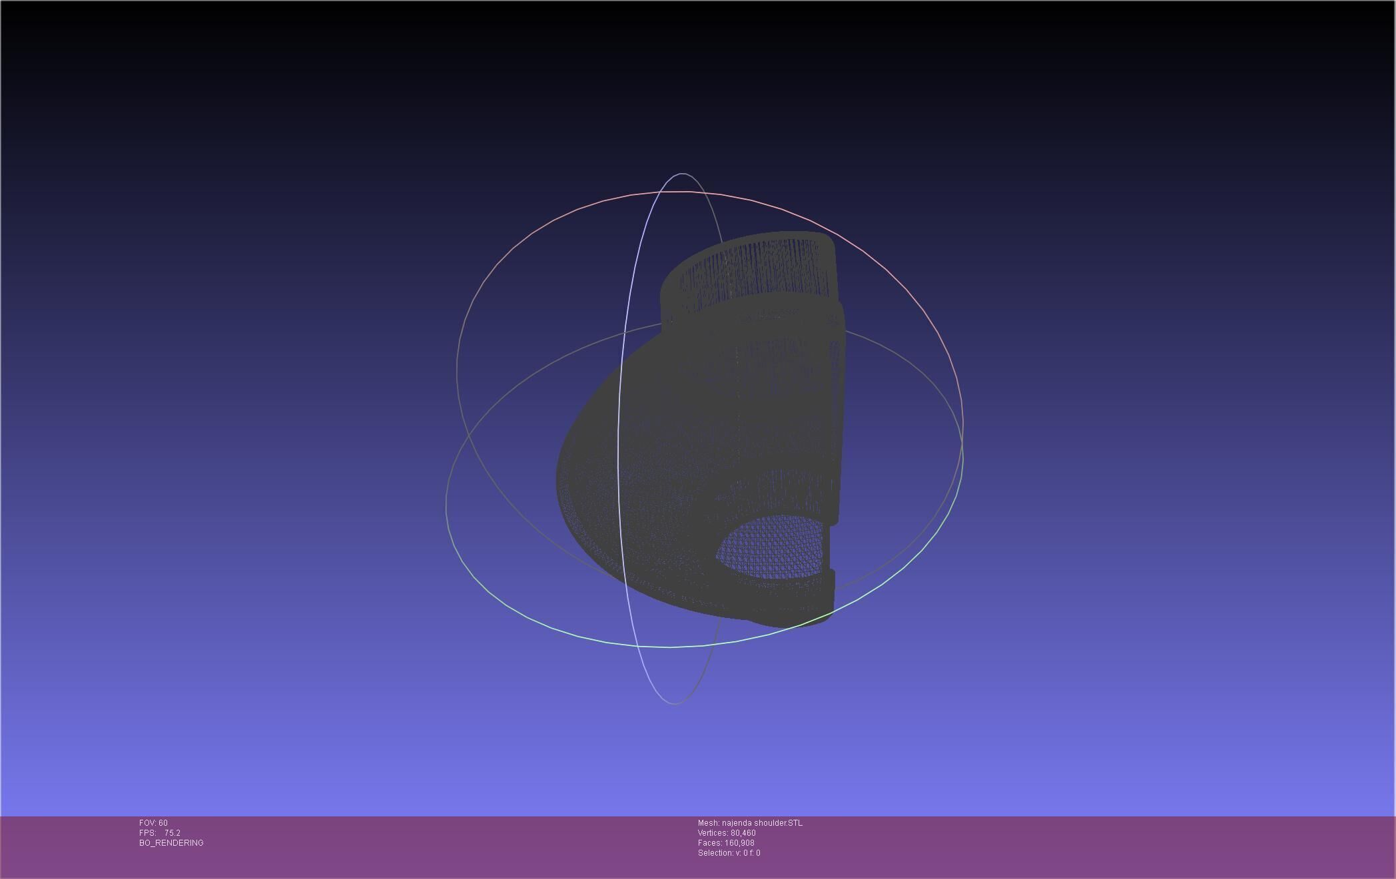The width and height of the screenshot is (1396, 879).
Task: Click the notch on the model's lower right
Action: [x=832, y=547]
